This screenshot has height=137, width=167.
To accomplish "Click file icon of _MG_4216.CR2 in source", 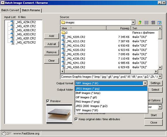I will click(64, 46).
